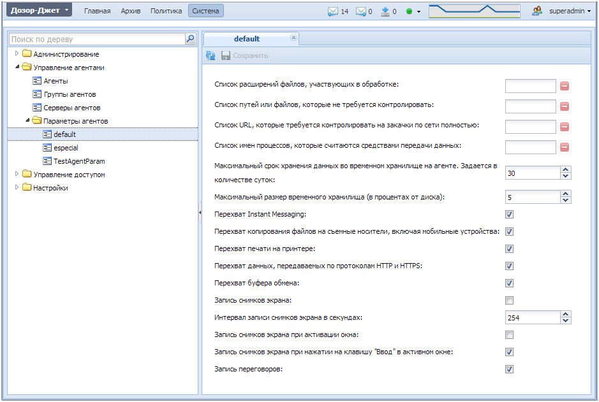599x402 pixels.
Task: Open the incoming messages envelope showing 14
Action: pos(333,11)
